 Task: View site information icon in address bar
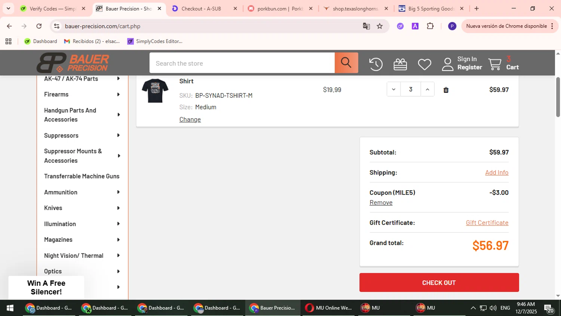pos(56,26)
